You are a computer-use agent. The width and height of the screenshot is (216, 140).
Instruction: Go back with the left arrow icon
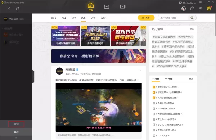(9, 9)
